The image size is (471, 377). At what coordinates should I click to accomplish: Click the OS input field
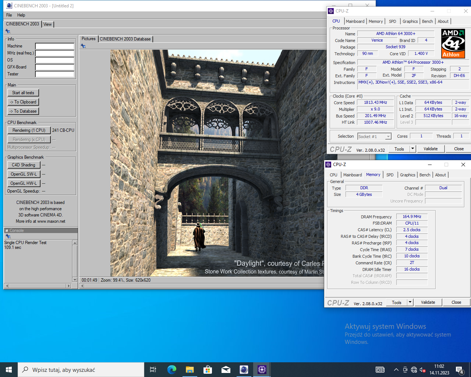pyautogui.click(x=55, y=60)
